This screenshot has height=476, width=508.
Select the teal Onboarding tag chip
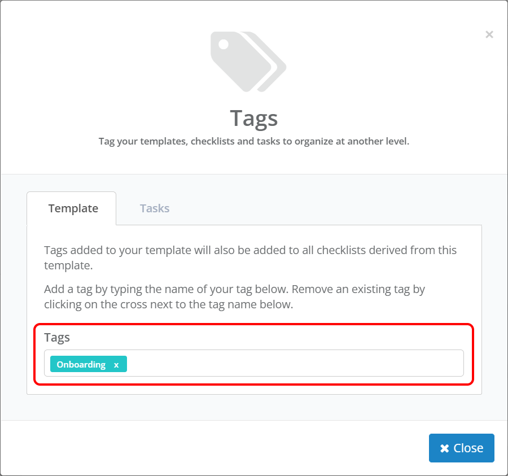pos(89,364)
